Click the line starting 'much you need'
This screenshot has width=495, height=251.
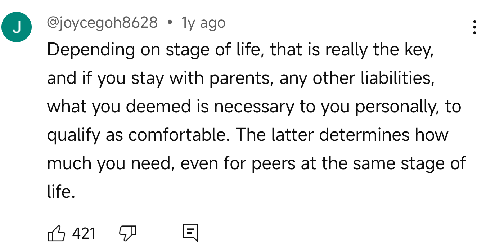[x=256, y=163]
